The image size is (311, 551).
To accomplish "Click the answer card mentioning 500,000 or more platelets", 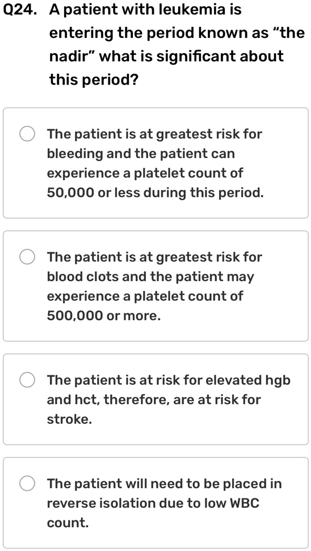I will tap(155, 286).
